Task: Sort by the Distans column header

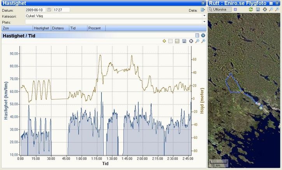Action: coord(60,28)
